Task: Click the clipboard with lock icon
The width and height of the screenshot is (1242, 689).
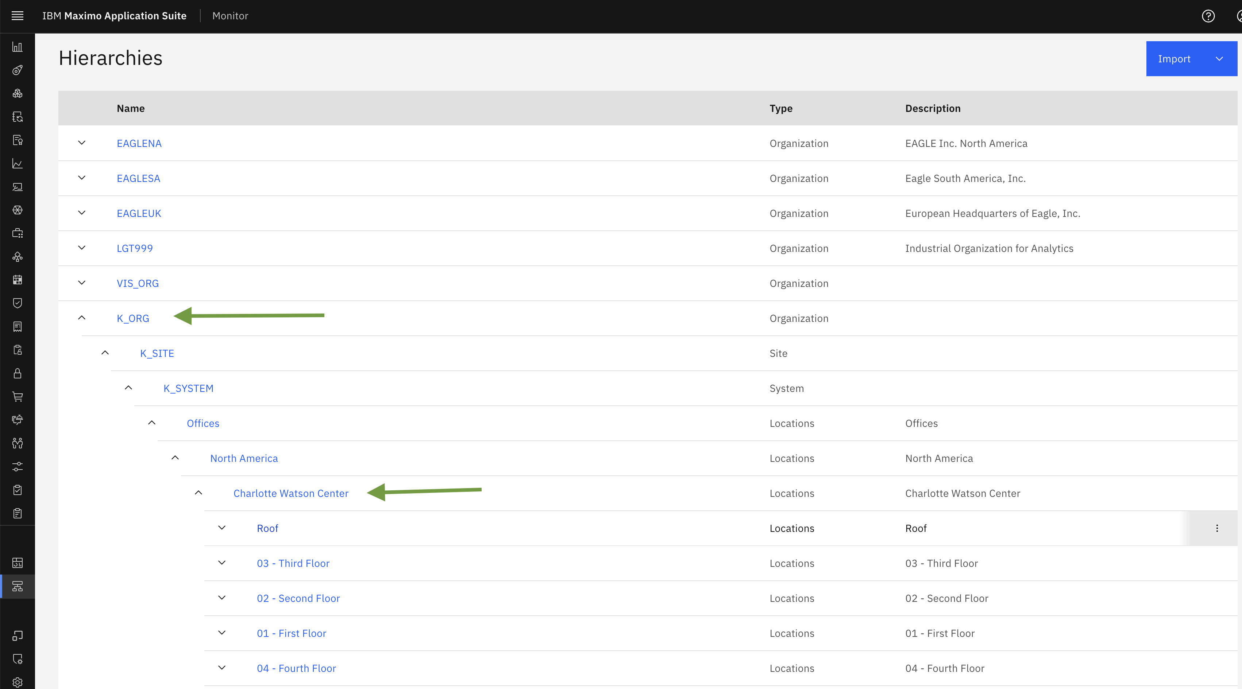Action: 18,350
